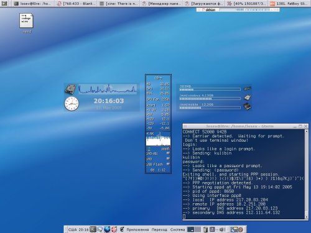Switch to the '[768:433 - Blank...' window task
This screenshot has width=311, height=233.
pyautogui.click(x=77, y=4)
